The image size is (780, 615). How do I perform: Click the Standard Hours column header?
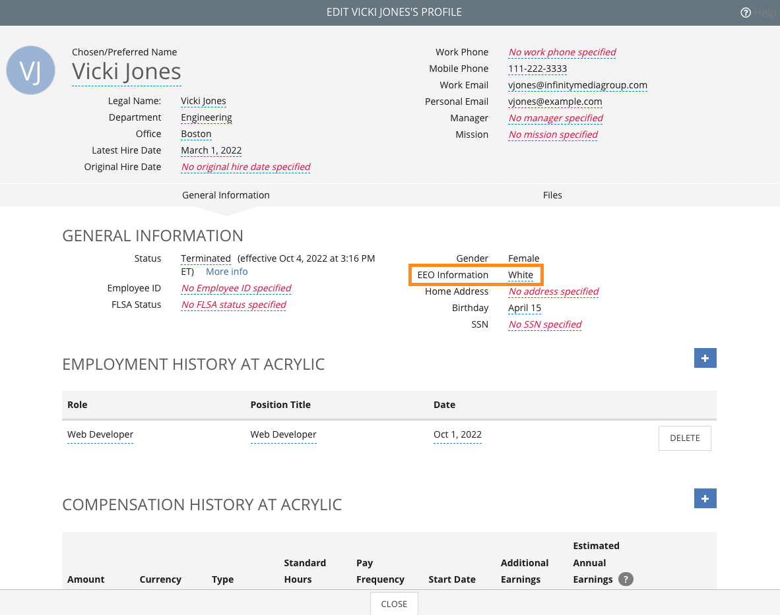pyautogui.click(x=305, y=571)
